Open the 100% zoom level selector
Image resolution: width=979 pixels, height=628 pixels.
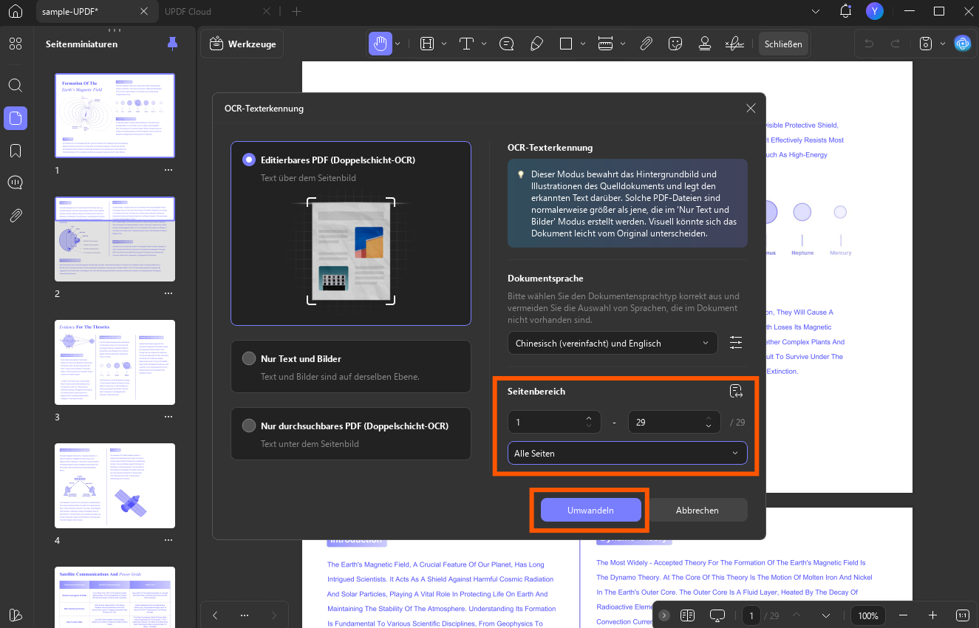click(868, 615)
